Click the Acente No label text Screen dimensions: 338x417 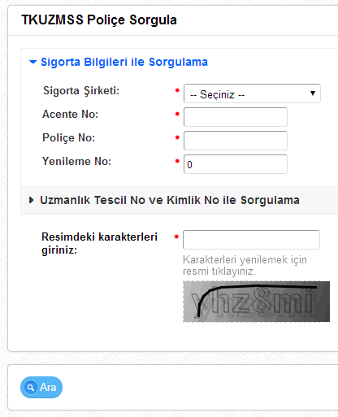70,114
